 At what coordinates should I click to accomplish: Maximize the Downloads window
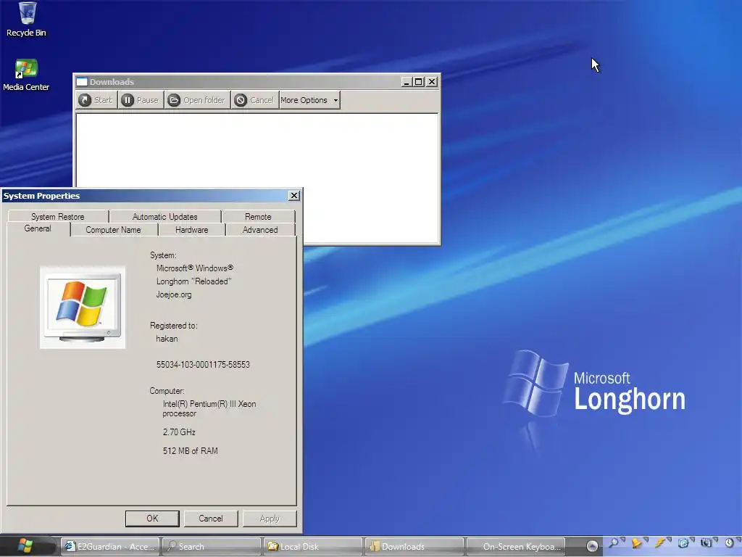tap(418, 82)
